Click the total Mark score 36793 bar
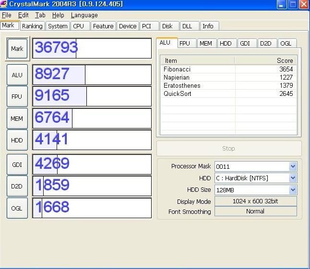Image resolution: width=310 pixels, height=269 pixels. [x=92, y=48]
